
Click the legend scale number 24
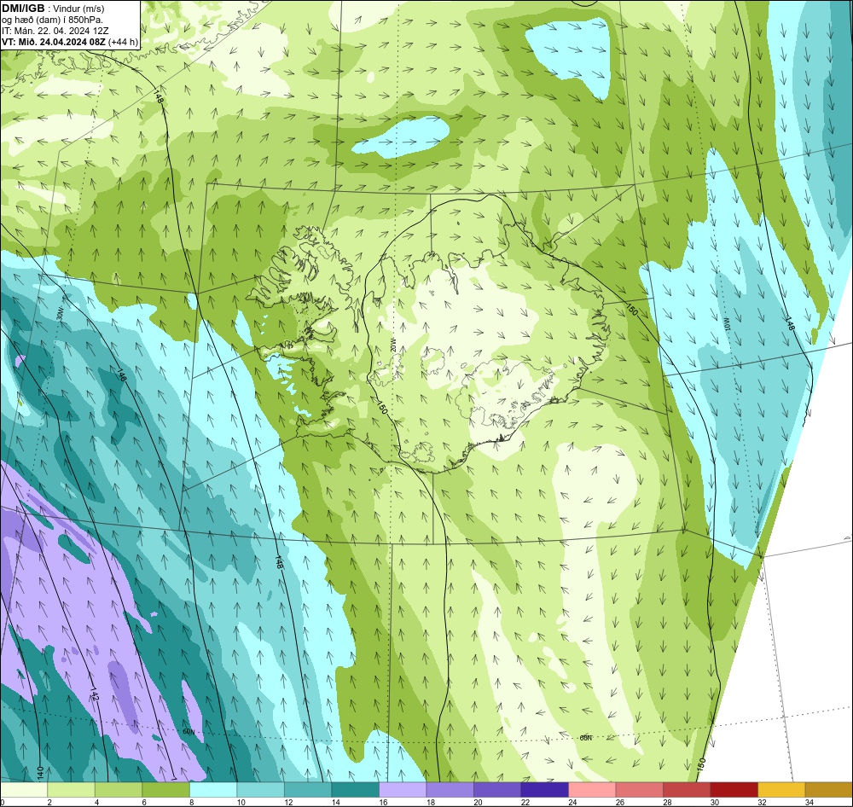[572, 802]
